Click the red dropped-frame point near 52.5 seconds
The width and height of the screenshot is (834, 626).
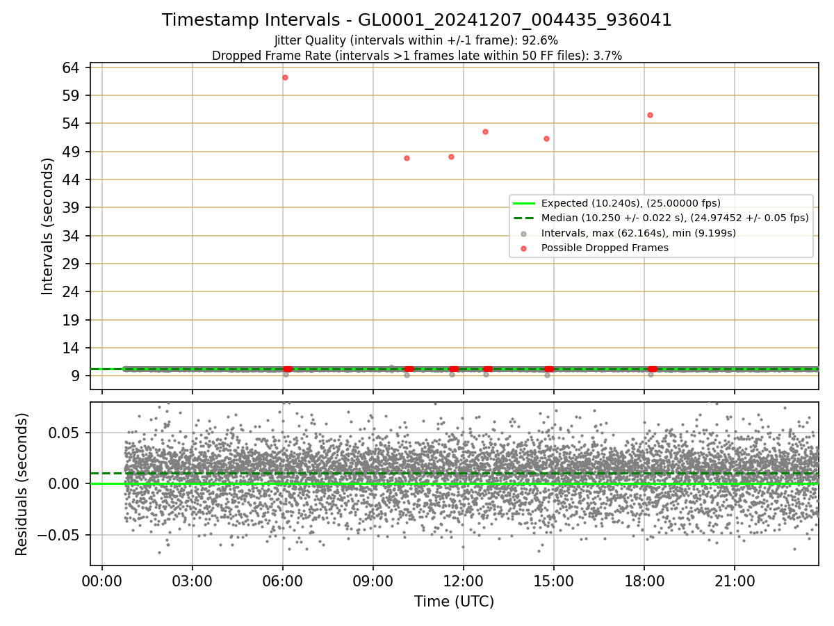click(485, 131)
